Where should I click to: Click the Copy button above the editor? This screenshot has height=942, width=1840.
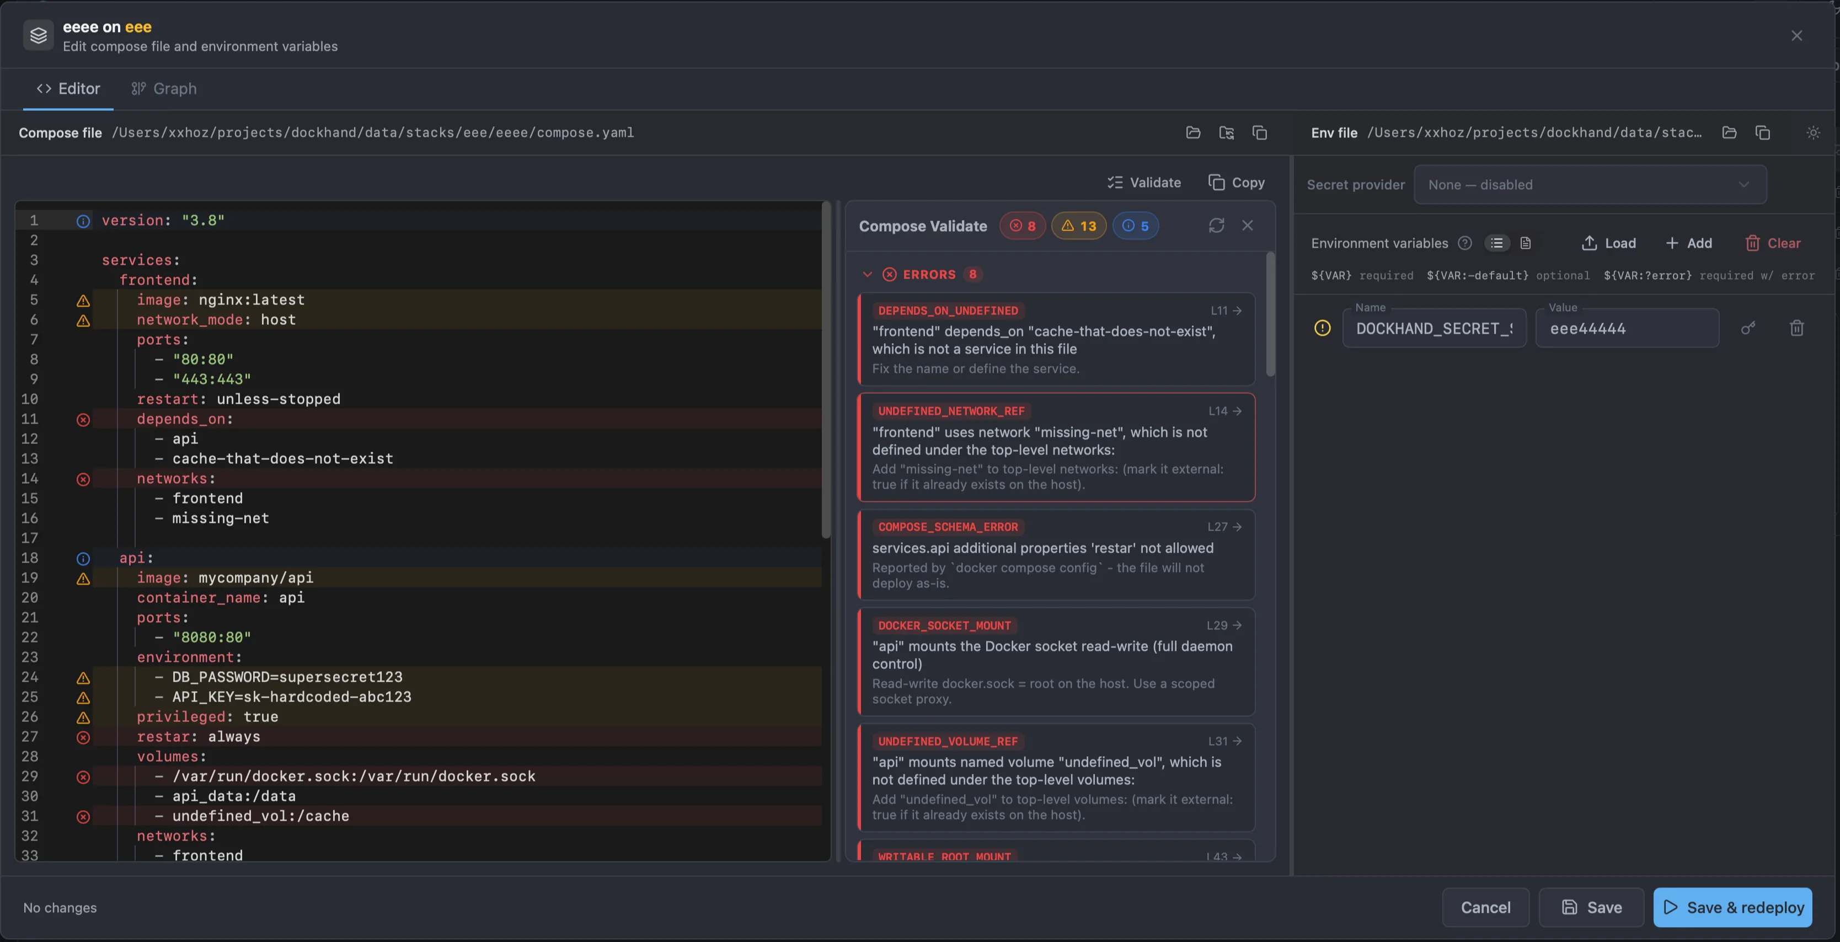[x=1237, y=183]
